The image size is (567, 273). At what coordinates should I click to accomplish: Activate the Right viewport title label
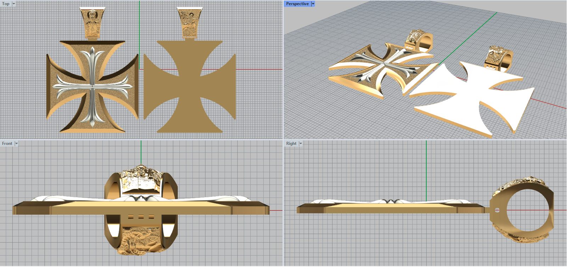[291, 144]
